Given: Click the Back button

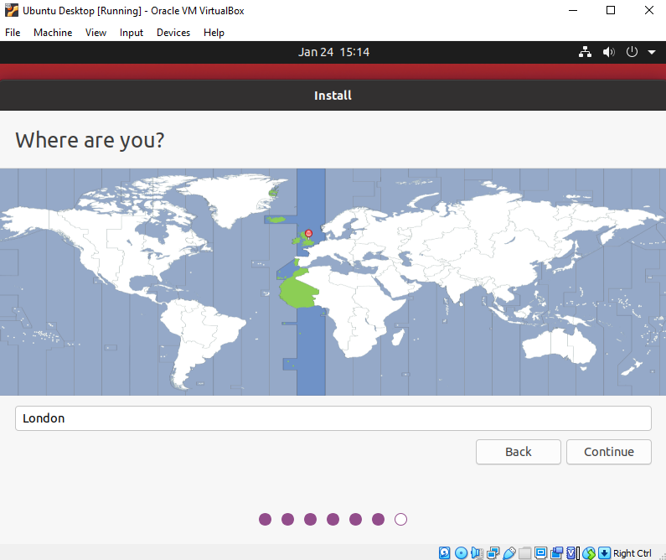Looking at the screenshot, I should coord(519,452).
